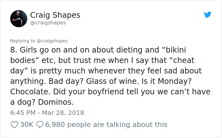Click the blue Twitter bird logo

click(207, 15)
